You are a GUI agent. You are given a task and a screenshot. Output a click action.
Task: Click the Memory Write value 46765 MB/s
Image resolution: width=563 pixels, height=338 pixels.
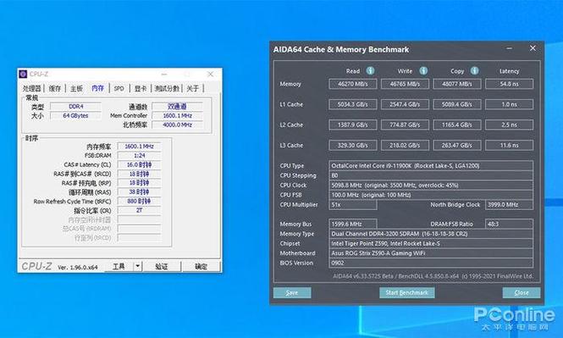pyautogui.click(x=405, y=84)
